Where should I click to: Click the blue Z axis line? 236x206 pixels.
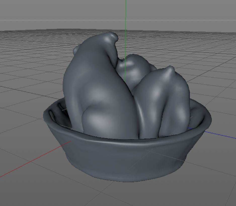212,133
